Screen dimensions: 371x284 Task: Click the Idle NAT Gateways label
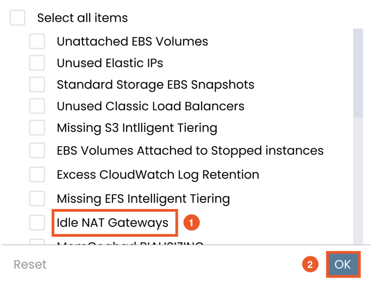pyautogui.click(x=112, y=223)
